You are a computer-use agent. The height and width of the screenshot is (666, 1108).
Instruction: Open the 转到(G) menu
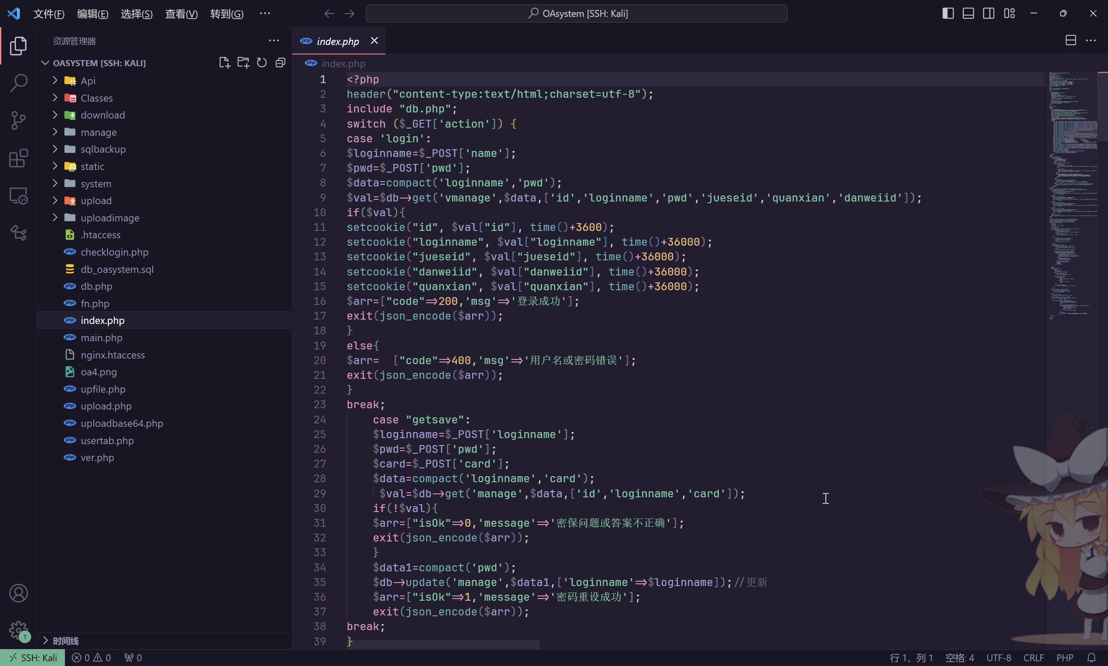(x=227, y=13)
